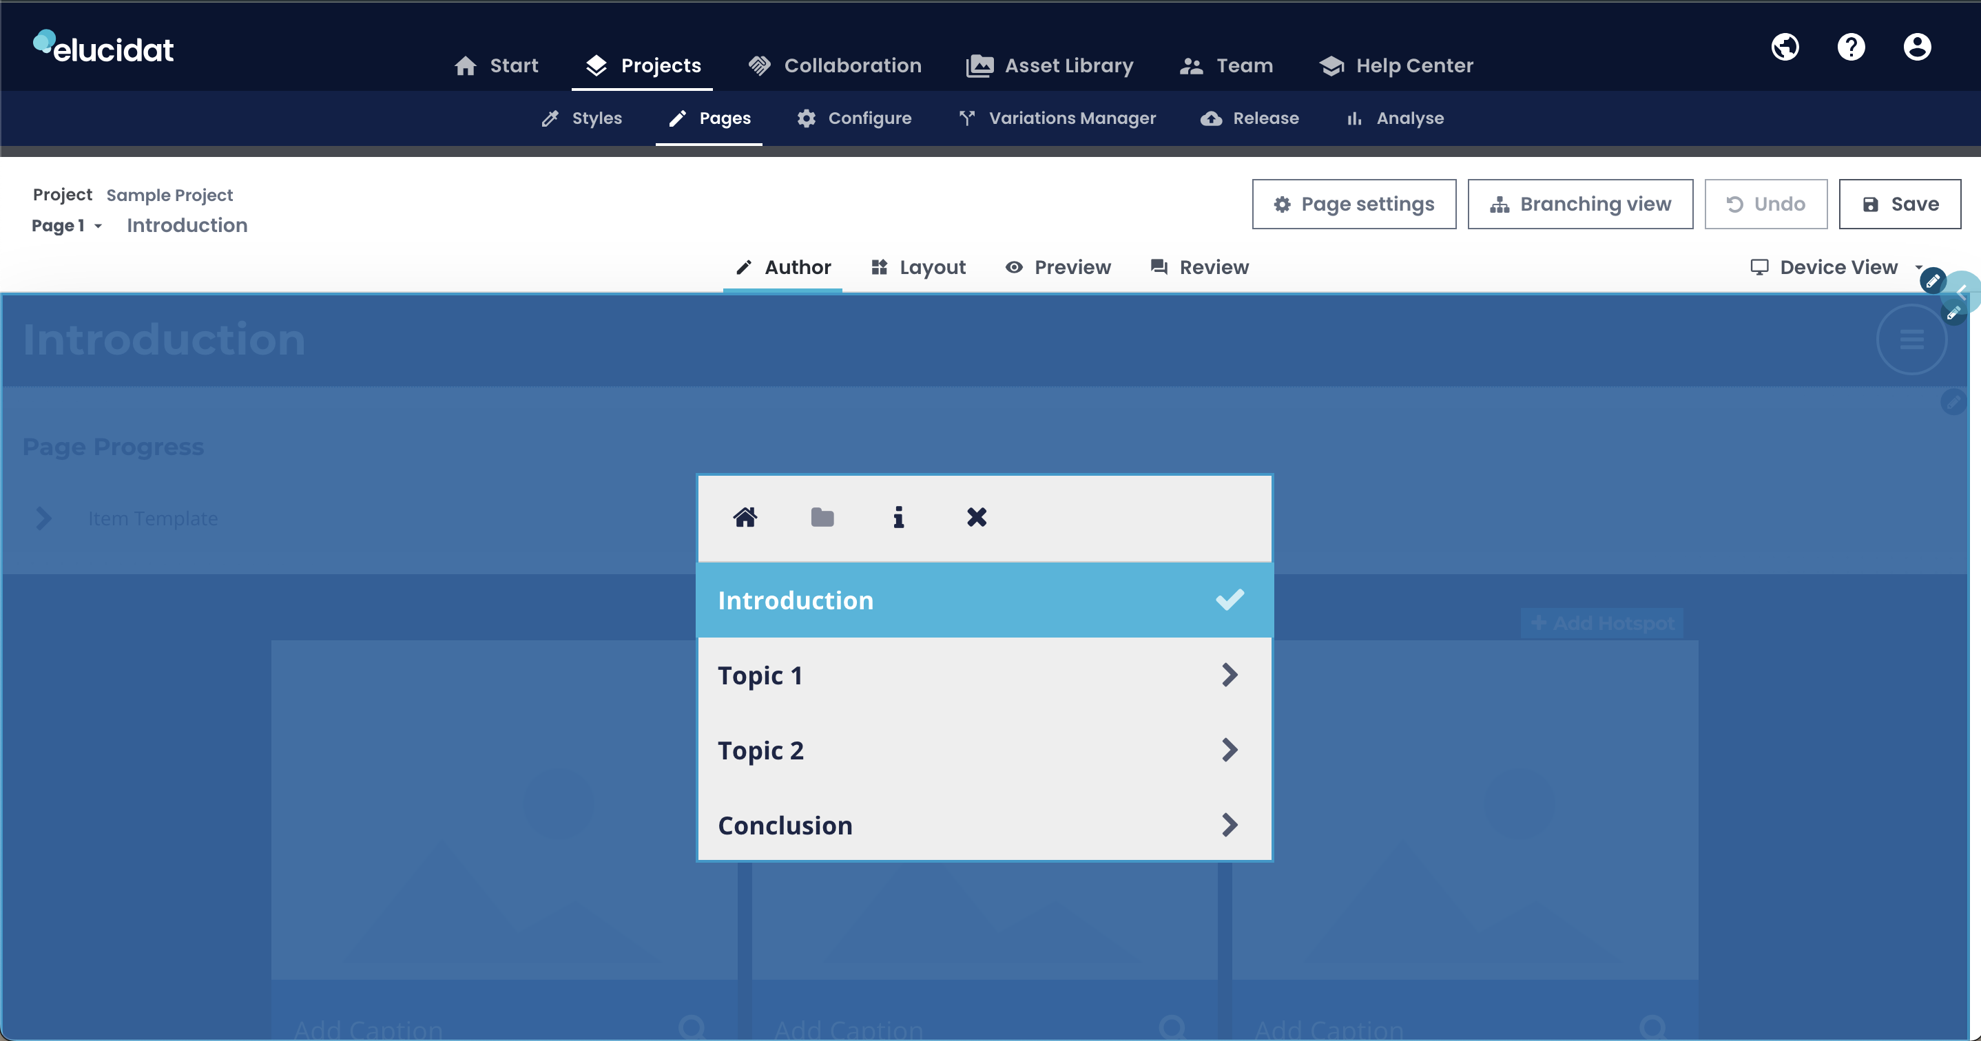
Task: Click the Save button
Action: pos(1900,204)
